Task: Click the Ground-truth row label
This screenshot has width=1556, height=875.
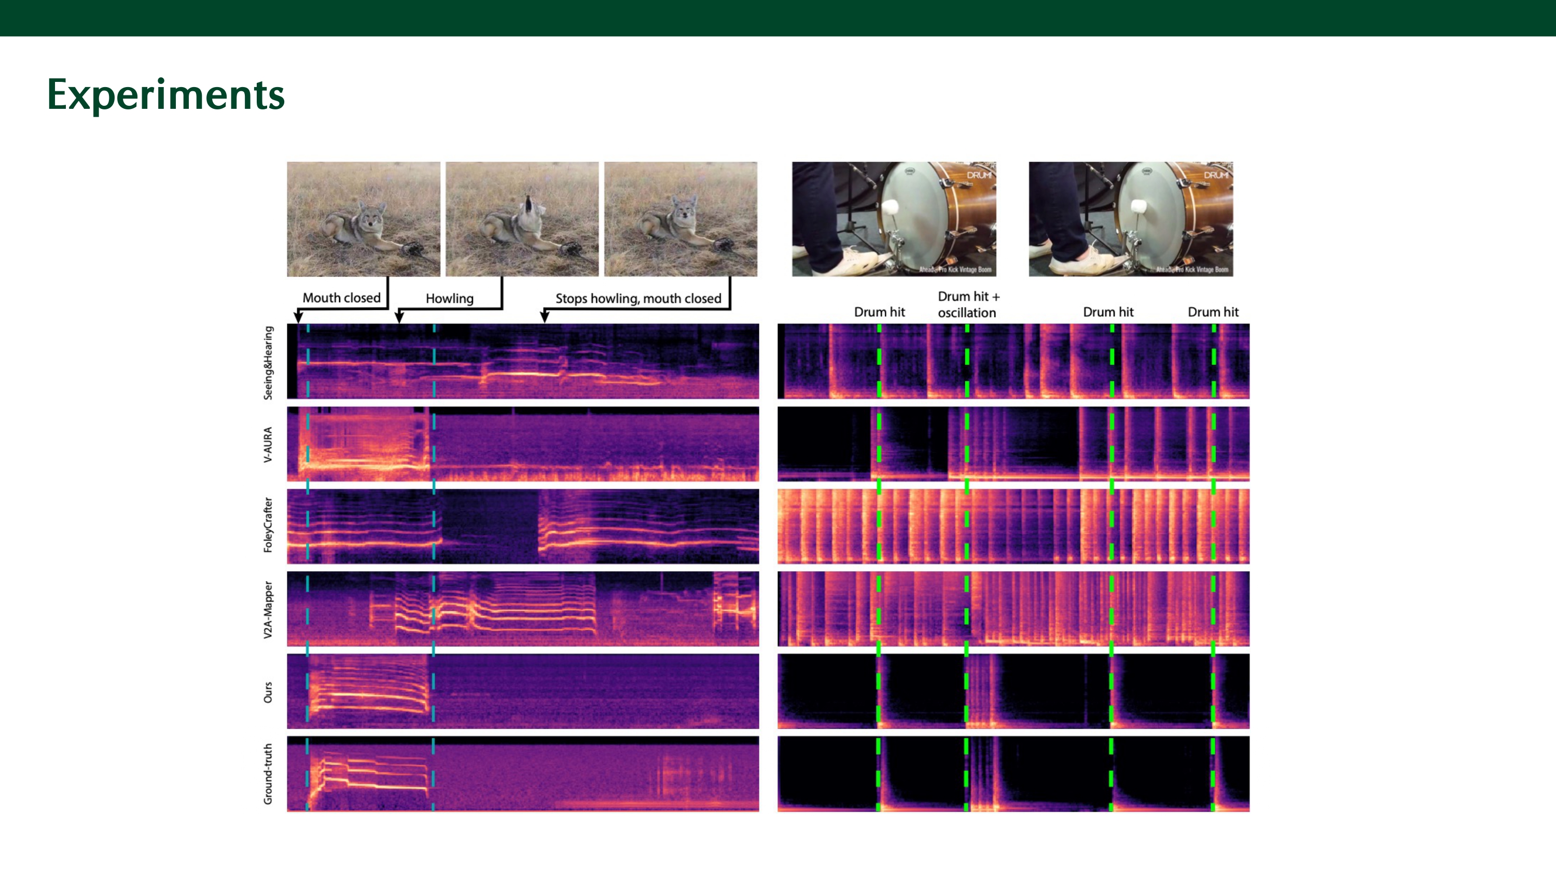Action: click(268, 773)
